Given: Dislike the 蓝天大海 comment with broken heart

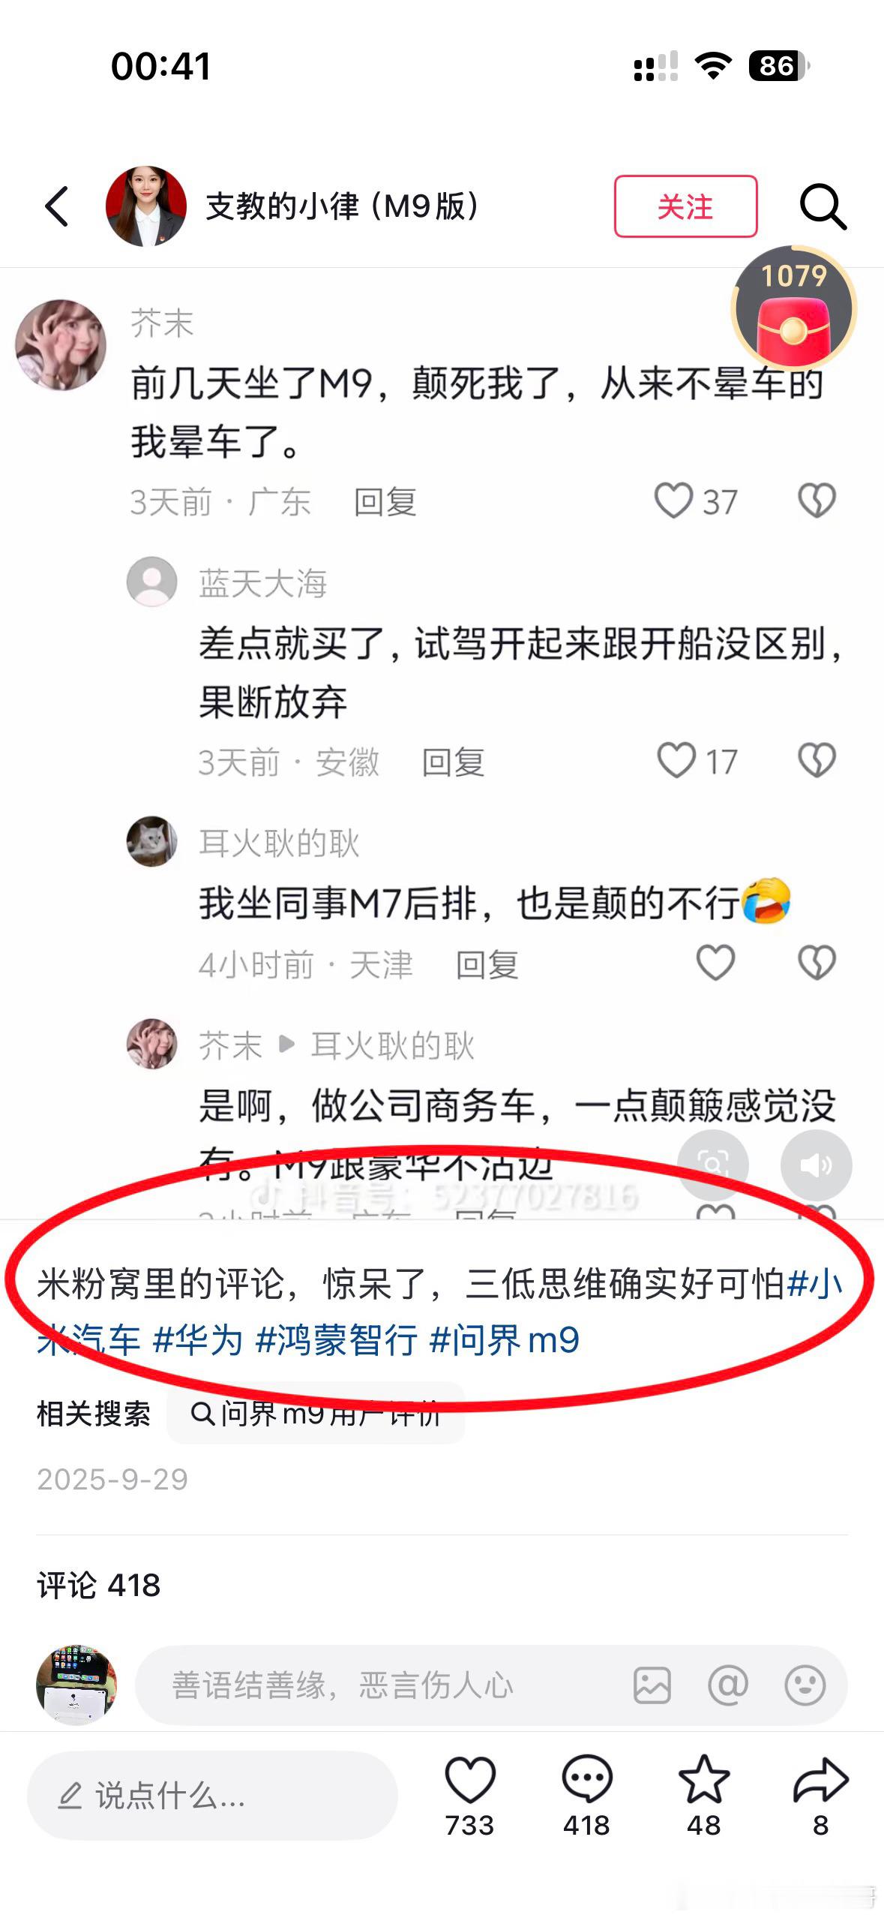Looking at the screenshot, I should coord(817,760).
